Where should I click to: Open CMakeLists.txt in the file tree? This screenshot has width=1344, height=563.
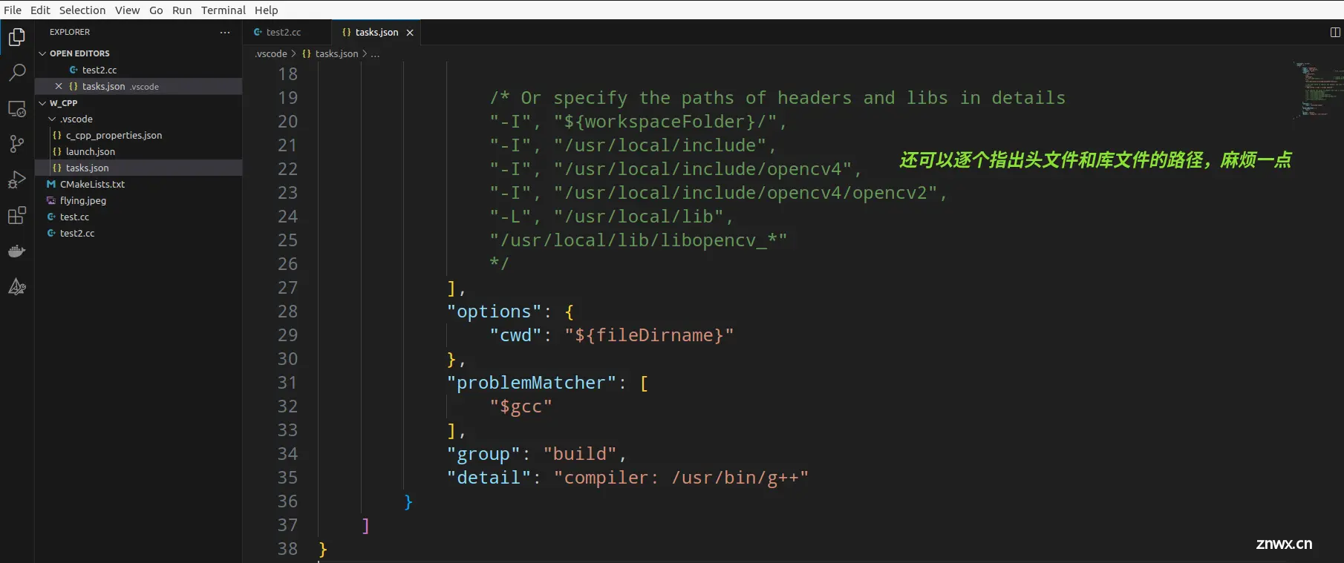[x=138, y=184]
